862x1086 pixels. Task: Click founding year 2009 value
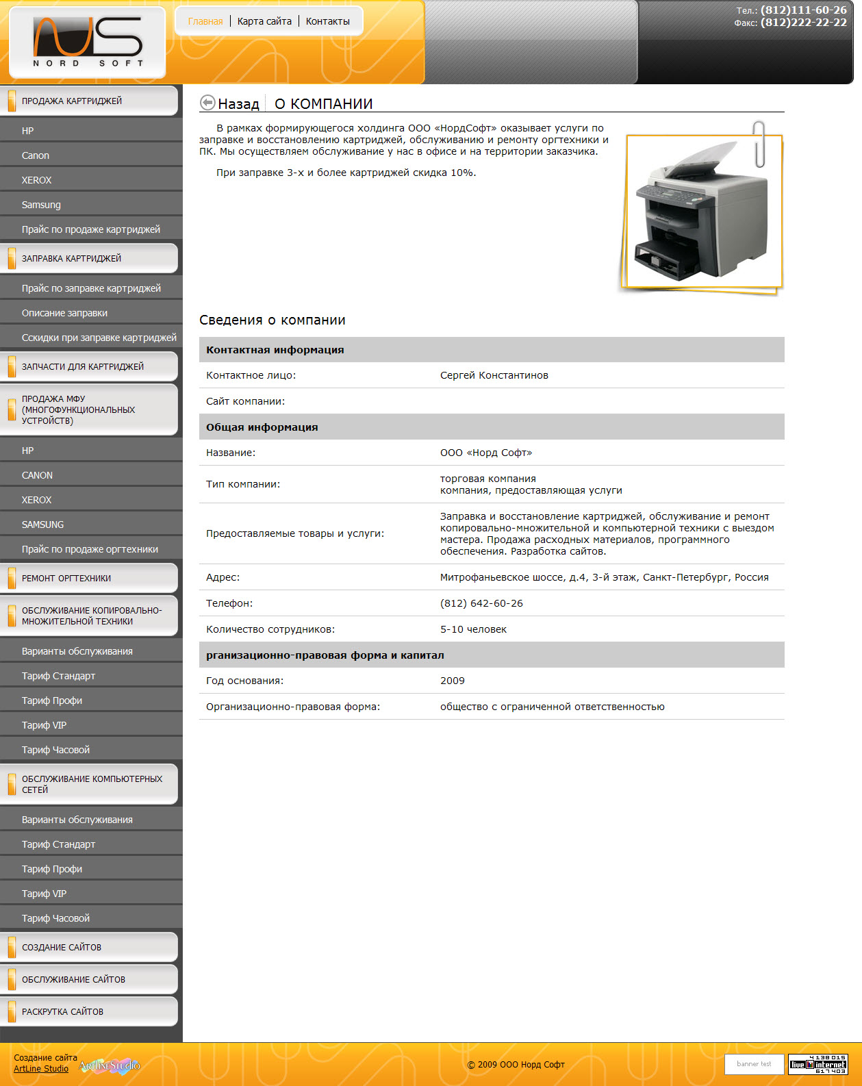[x=453, y=681]
